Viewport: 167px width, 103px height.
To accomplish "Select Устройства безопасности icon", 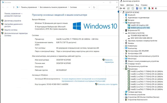I will pyautogui.click(x=126, y=100).
